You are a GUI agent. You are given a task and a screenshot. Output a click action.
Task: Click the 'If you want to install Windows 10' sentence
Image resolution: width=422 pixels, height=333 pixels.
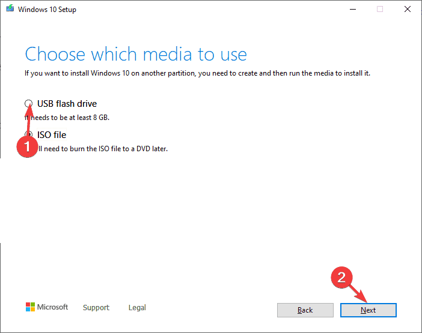click(197, 73)
